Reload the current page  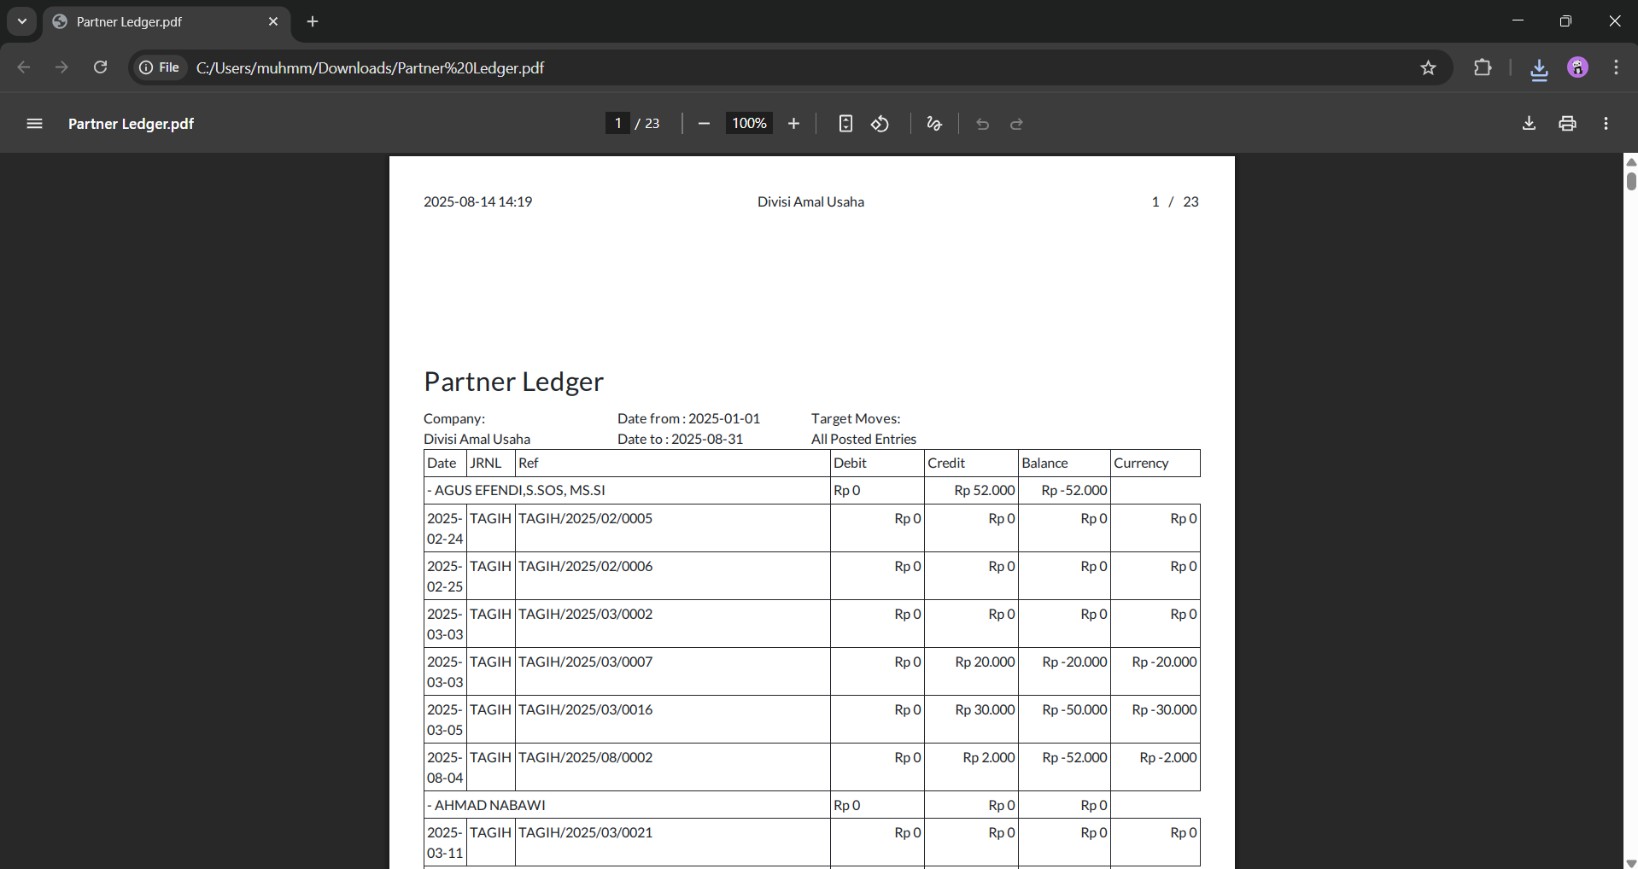coord(100,67)
